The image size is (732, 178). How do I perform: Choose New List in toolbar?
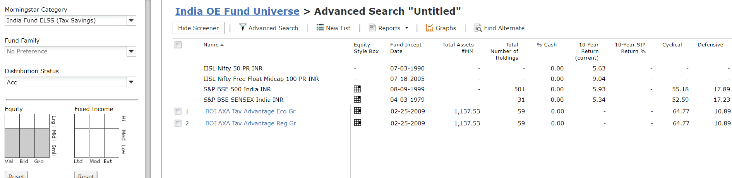pos(333,28)
